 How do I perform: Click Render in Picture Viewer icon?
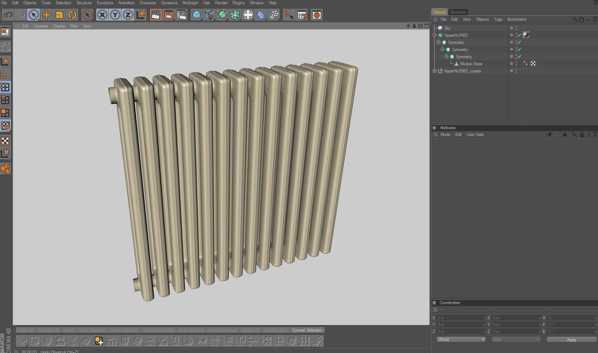(169, 15)
